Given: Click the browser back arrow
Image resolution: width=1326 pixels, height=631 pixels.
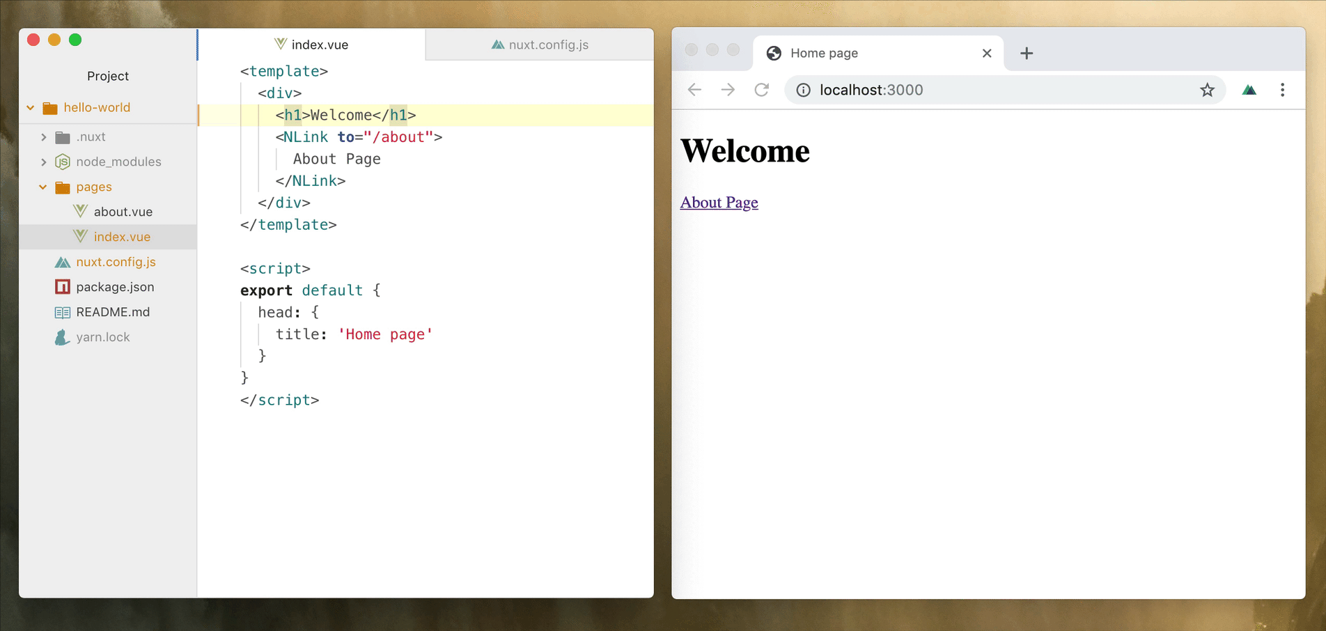Looking at the screenshot, I should click(694, 90).
